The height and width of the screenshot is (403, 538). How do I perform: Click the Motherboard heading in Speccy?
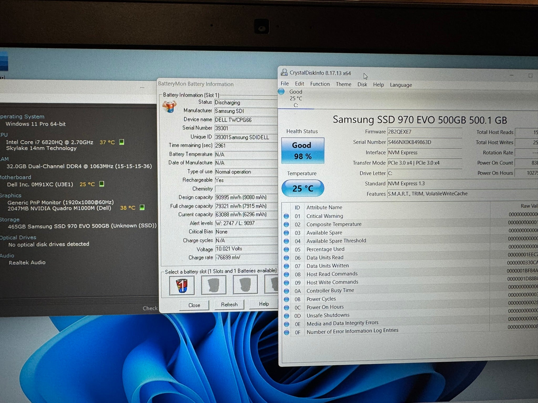(x=15, y=177)
